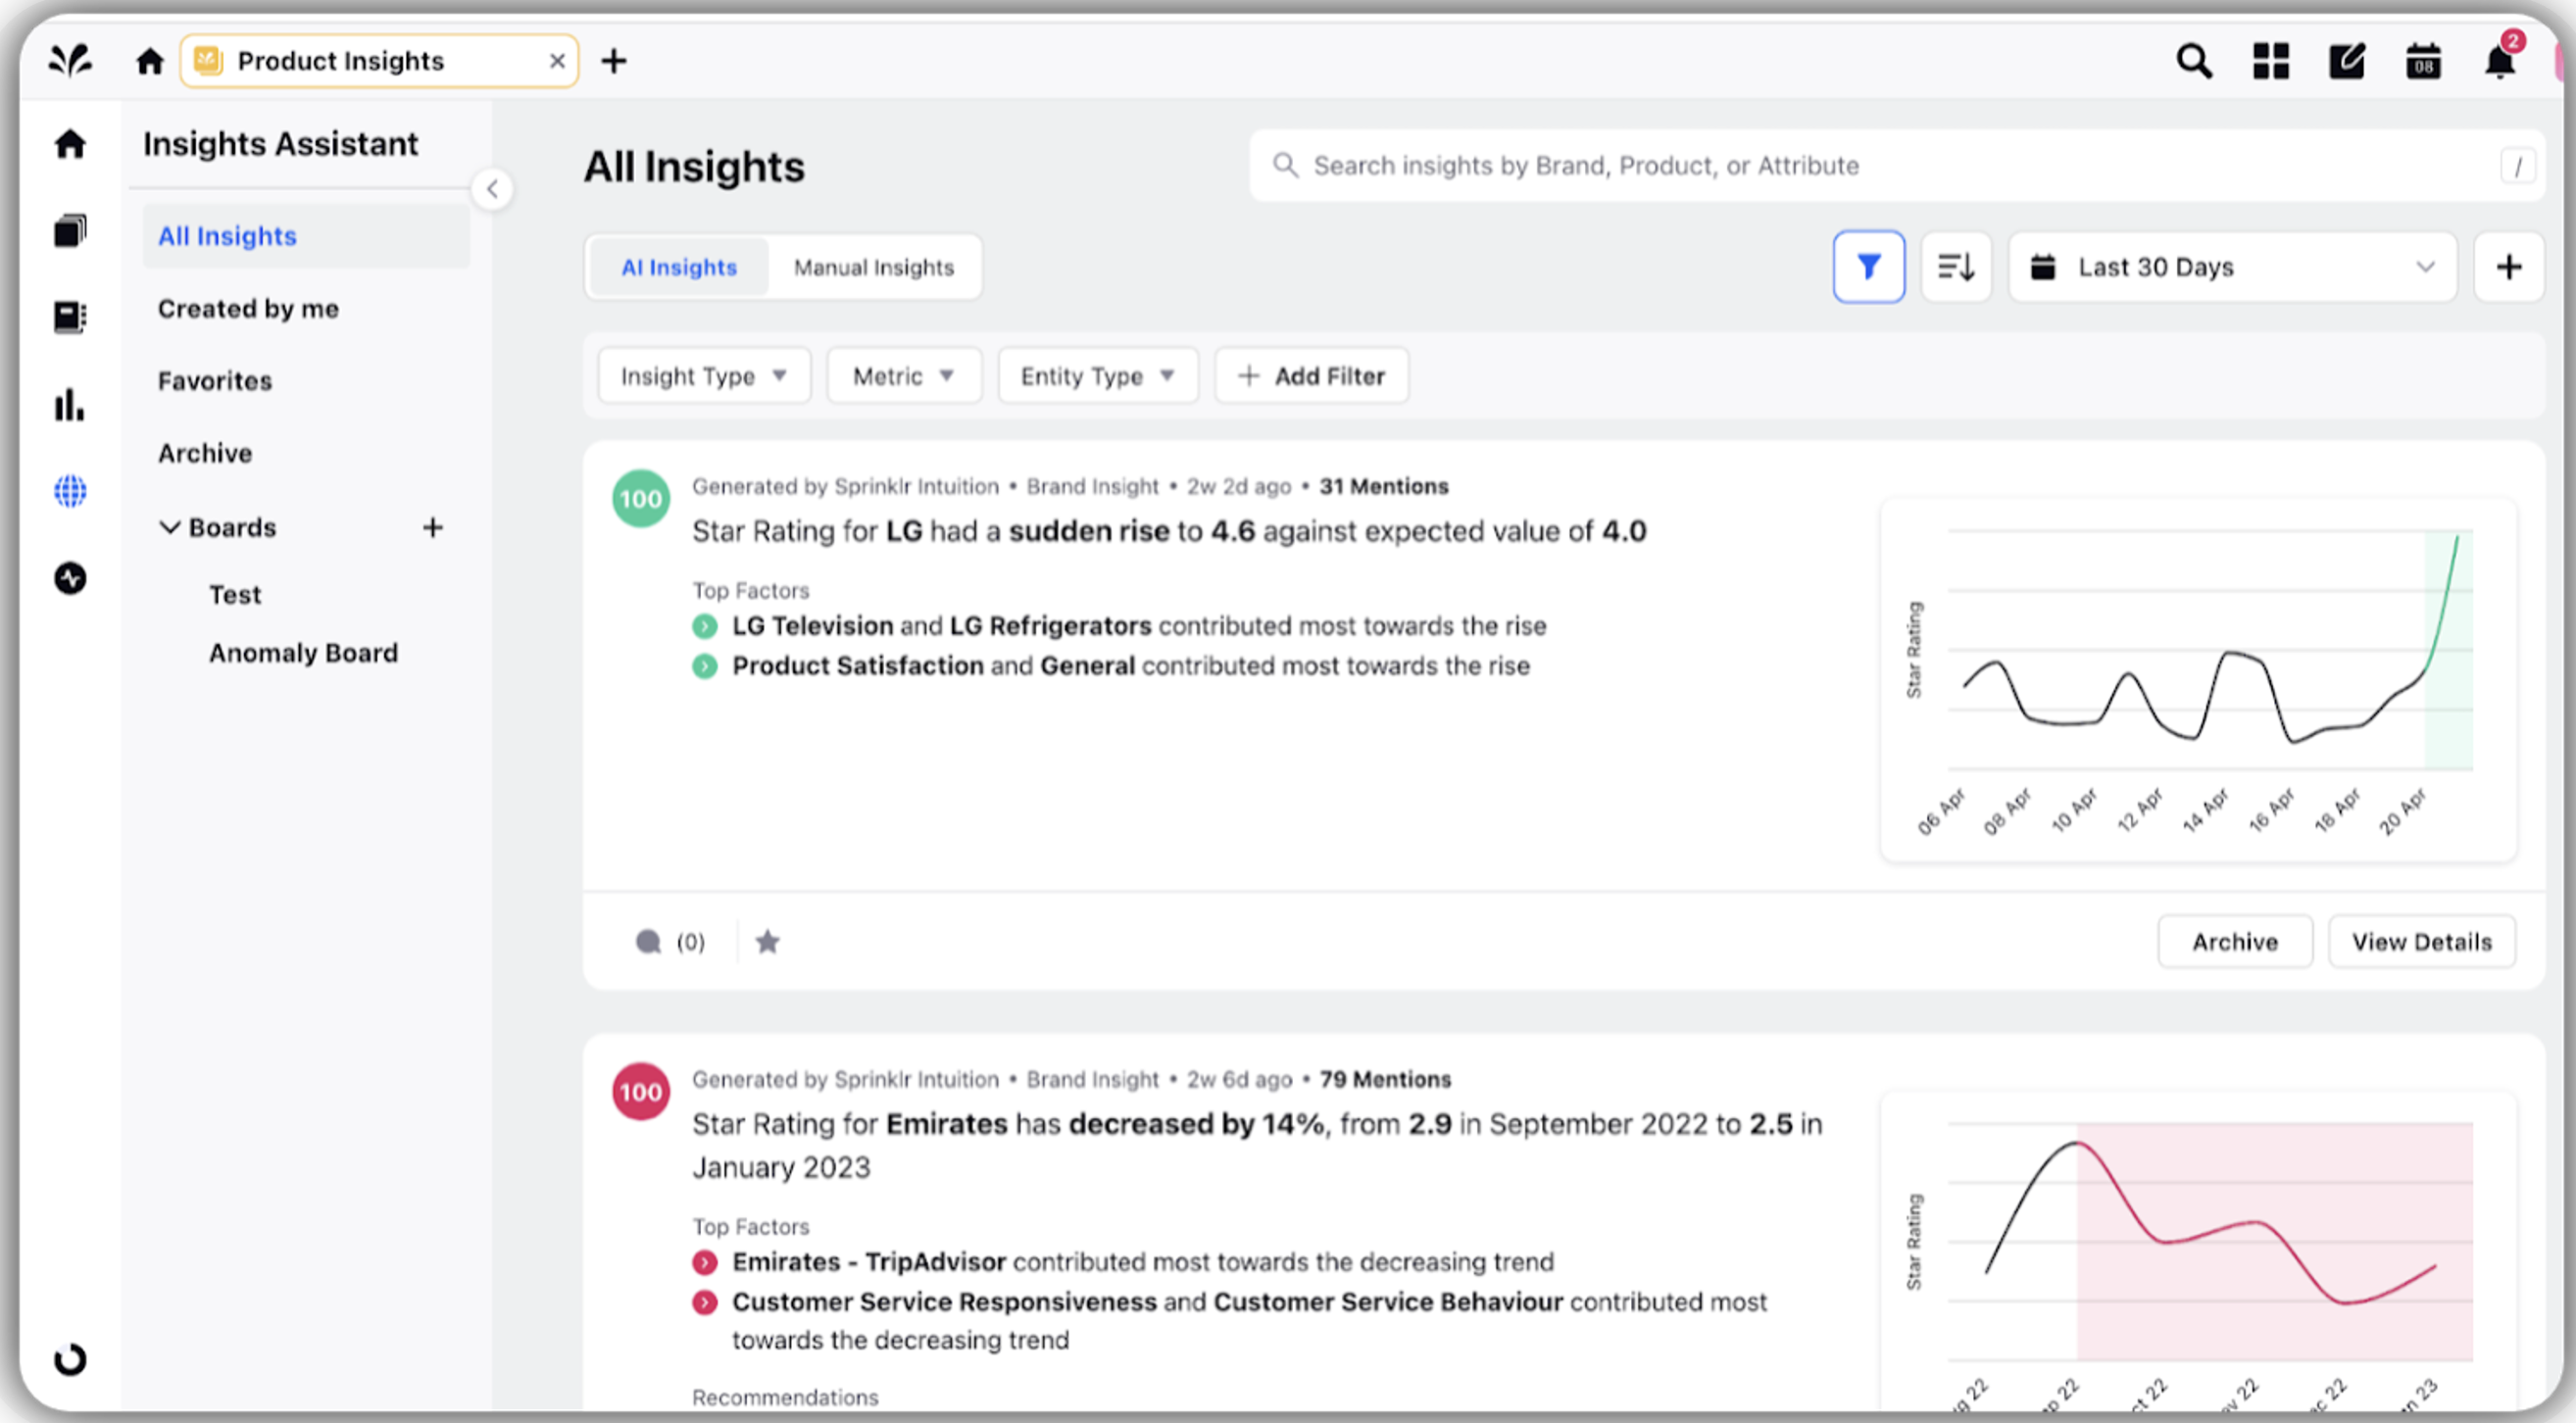The width and height of the screenshot is (2576, 1423).
Task: Add a new tab with plus icon
Action: [x=614, y=61]
